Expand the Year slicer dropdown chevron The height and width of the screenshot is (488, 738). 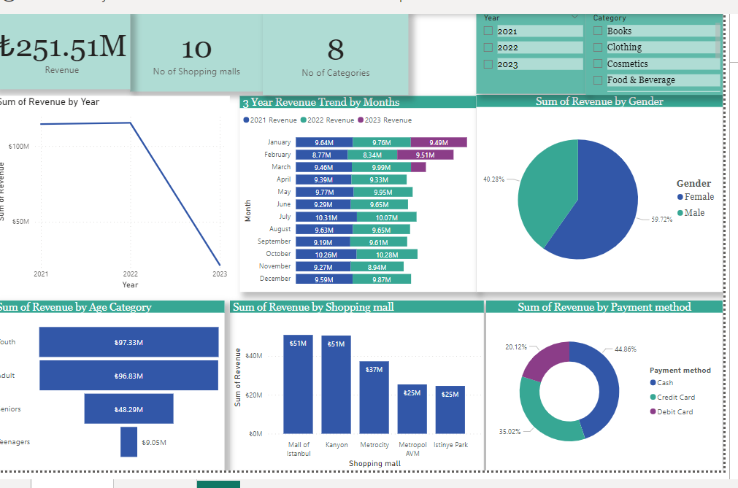pos(575,17)
